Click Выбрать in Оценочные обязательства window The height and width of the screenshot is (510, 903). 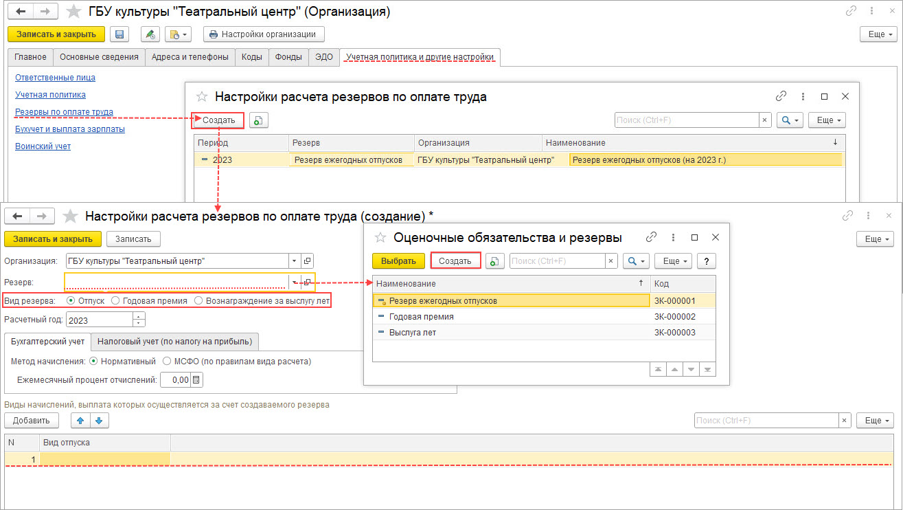398,260
